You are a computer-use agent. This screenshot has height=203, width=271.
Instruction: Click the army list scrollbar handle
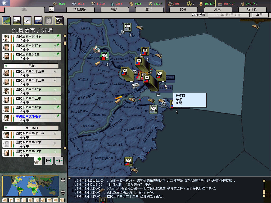click(x=64, y=39)
